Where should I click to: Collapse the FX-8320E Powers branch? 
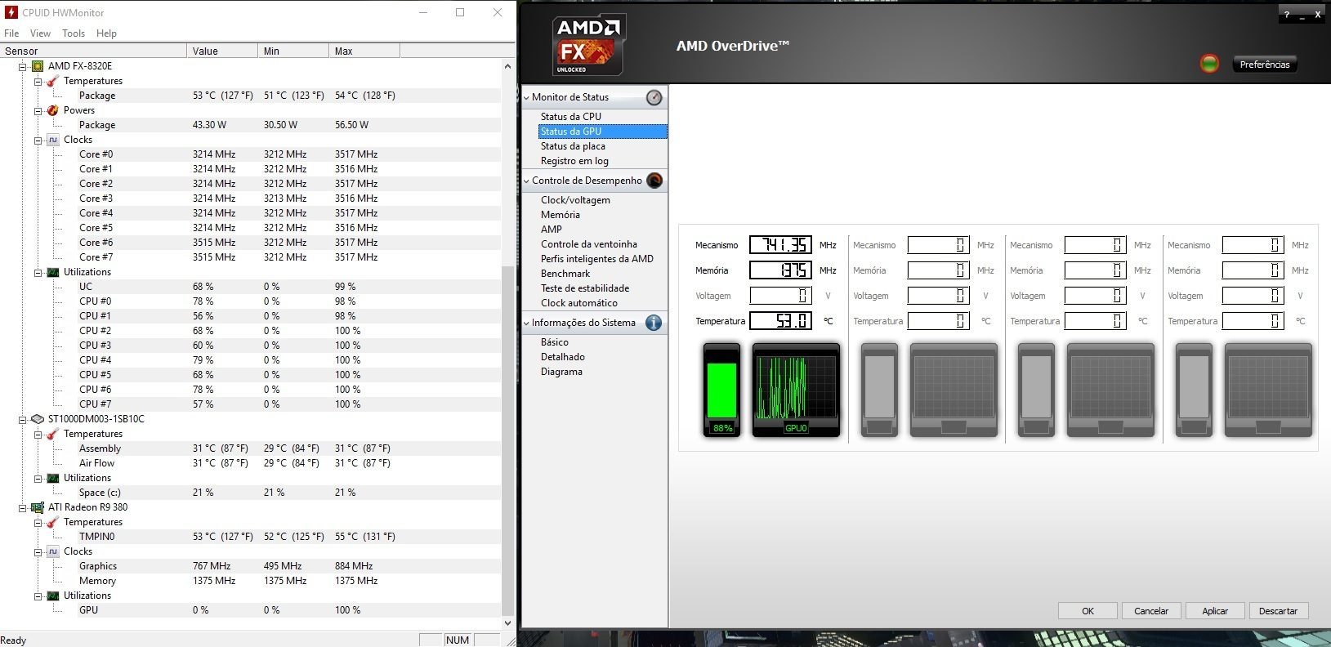tap(38, 110)
